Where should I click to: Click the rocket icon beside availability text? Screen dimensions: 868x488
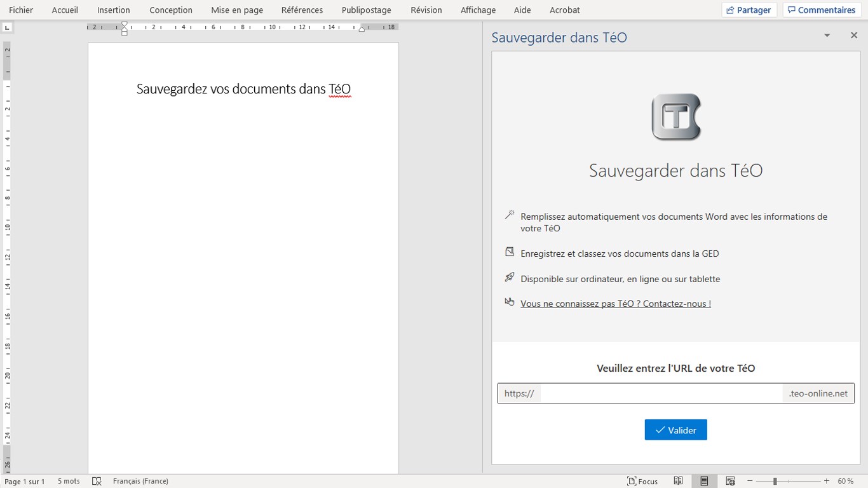click(509, 277)
